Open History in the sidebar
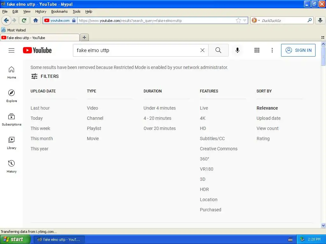 pos(11,166)
